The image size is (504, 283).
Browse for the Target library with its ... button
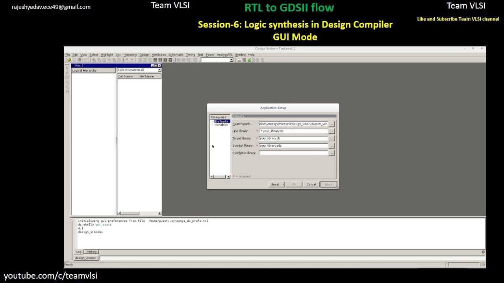(x=332, y=138)
